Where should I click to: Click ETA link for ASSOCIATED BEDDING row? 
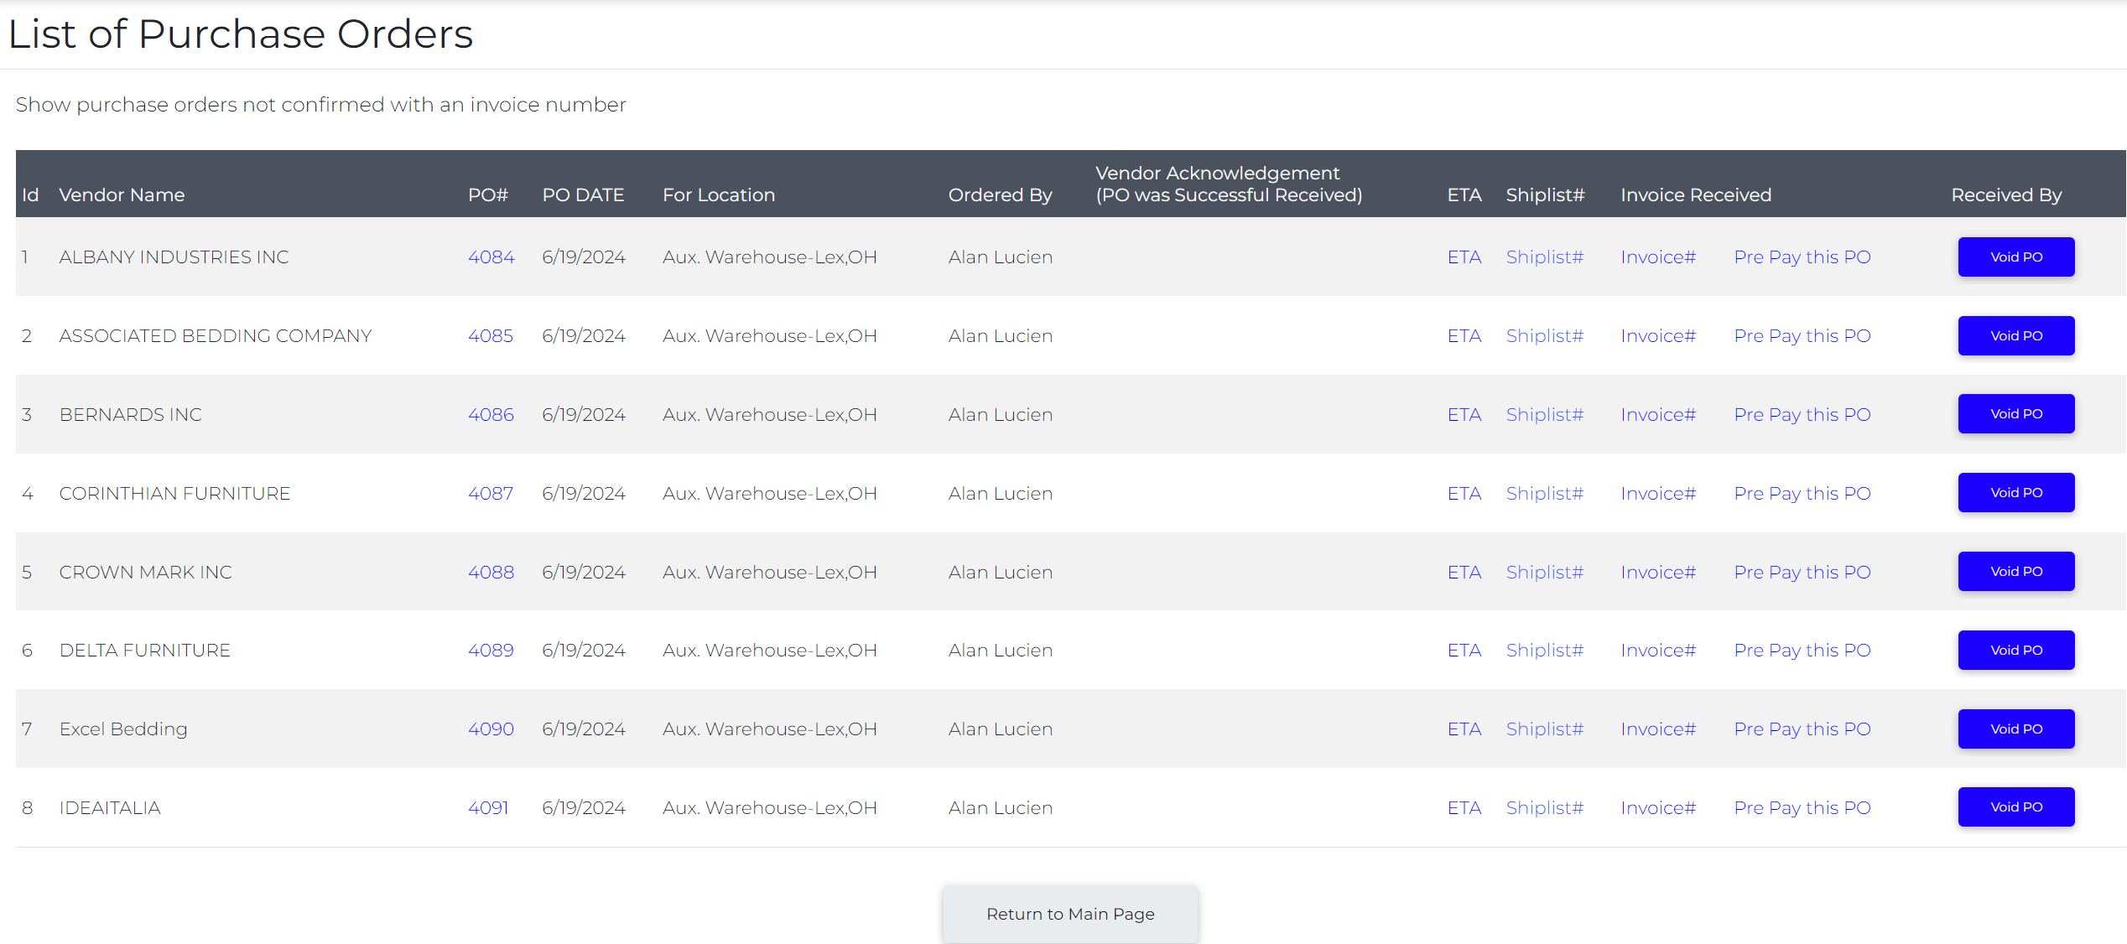click(1464, 336)
